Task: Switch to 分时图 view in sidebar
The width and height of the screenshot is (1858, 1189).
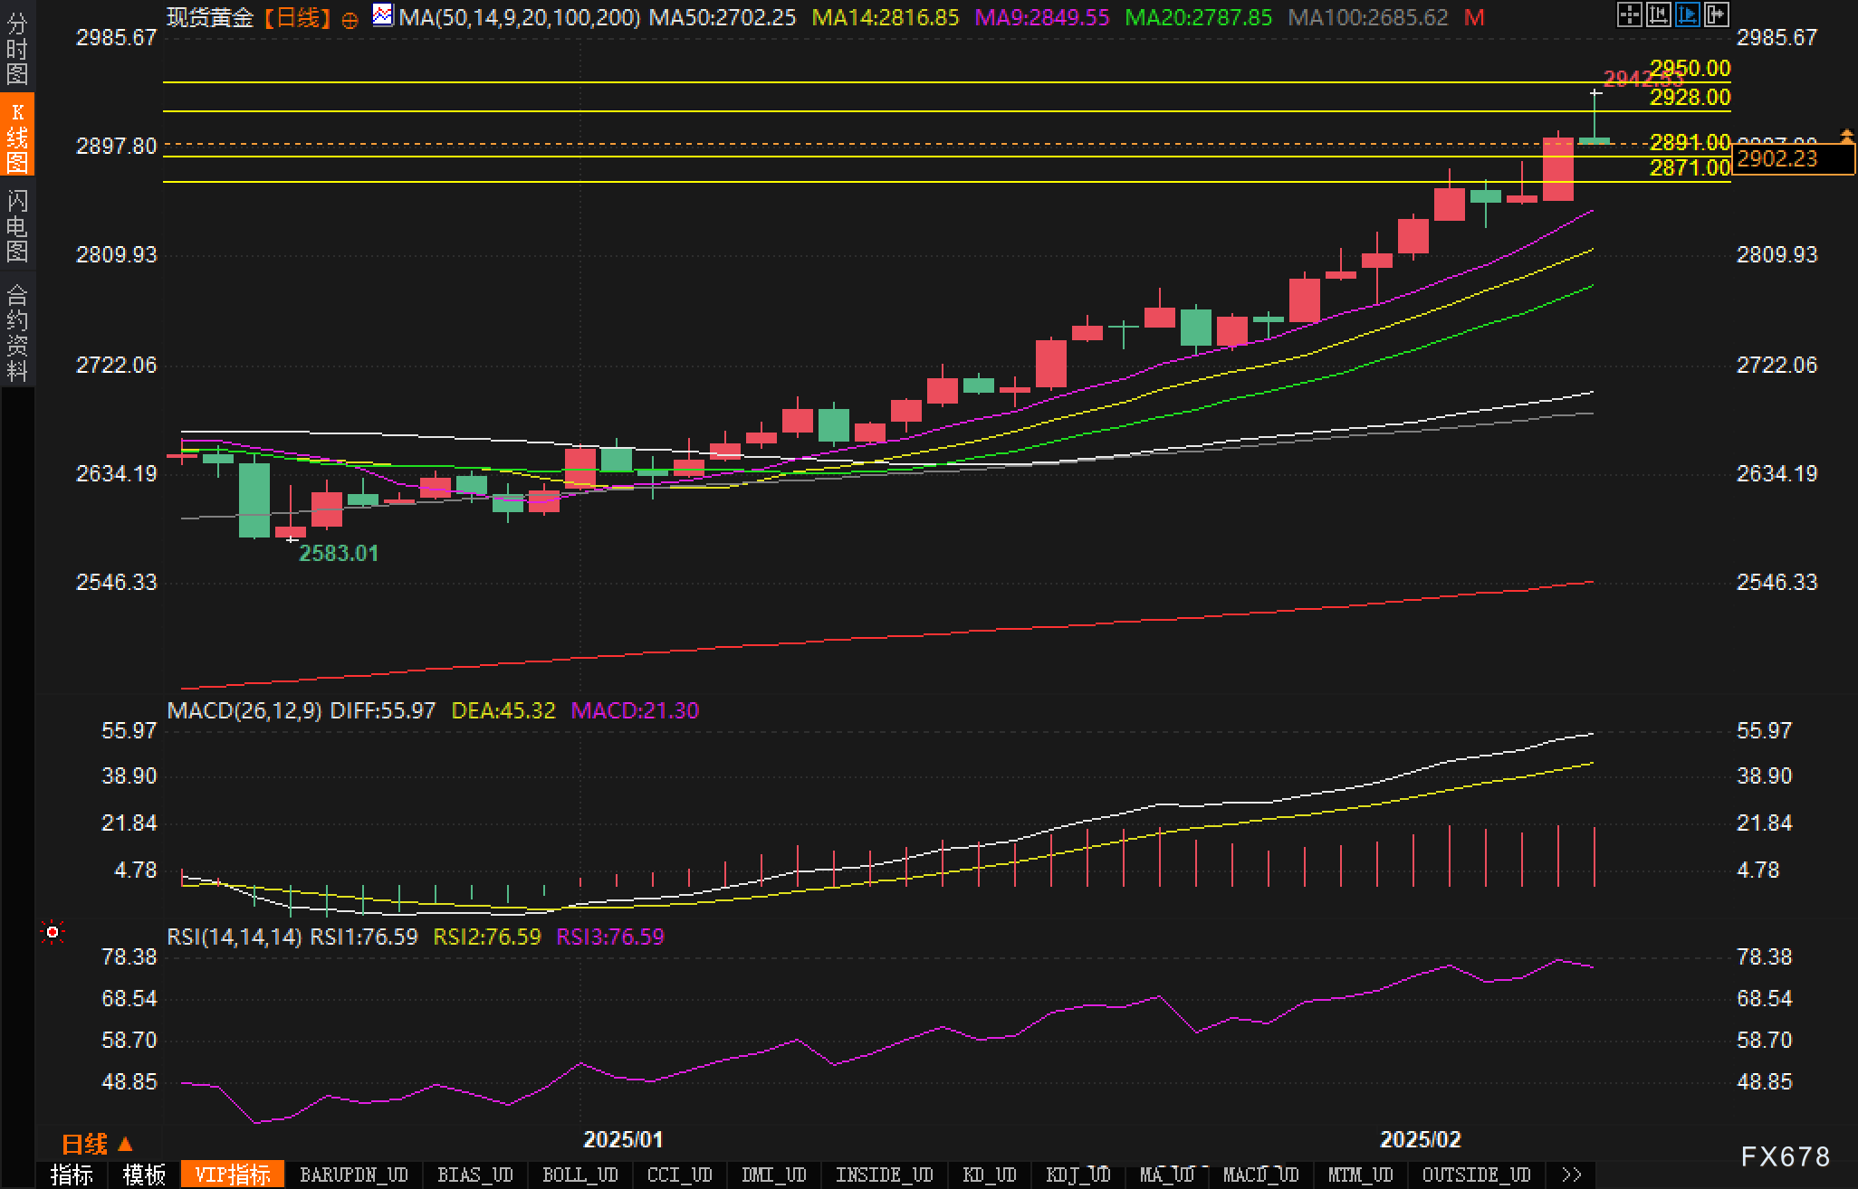Action: point(17,49)
